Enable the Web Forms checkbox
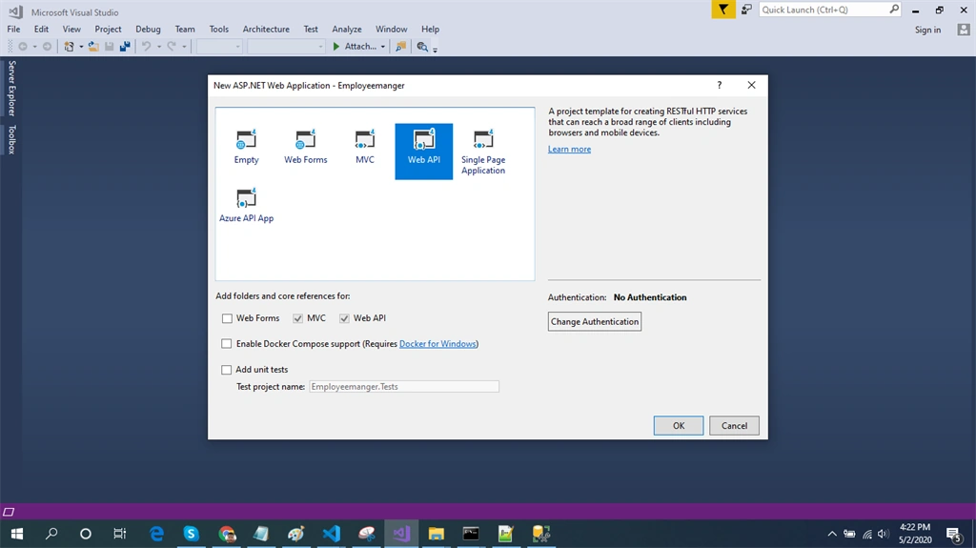Image resolution: width=976 pixels, height=548 pixels. tap(227, 318)
